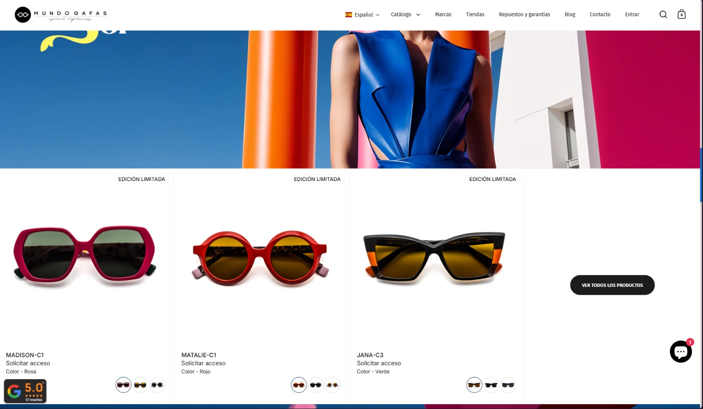Click Ver todos los productos button

tap(612, 285)
